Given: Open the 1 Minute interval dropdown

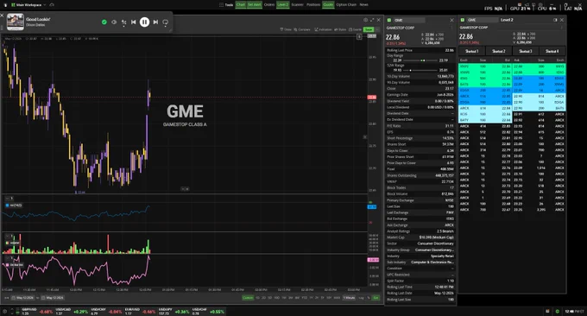Looking at the screenshot, I should point(350,298).
